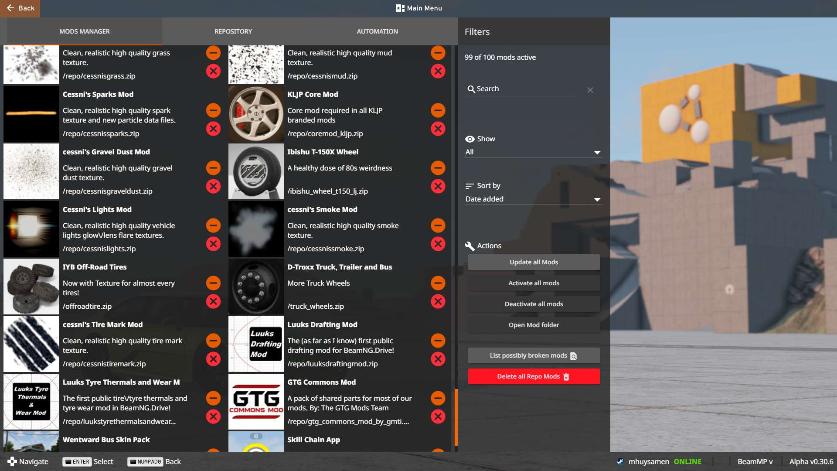Deactivate cessni's Smoke Mod
Viewport: 837px width, 471px height.
coord(438,225)
